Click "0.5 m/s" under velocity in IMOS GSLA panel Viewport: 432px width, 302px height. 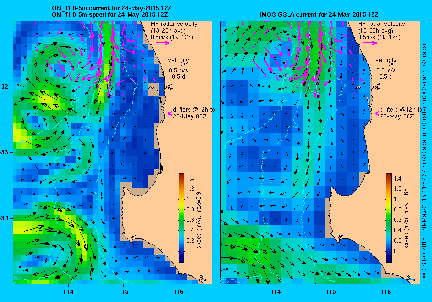(386, 70)
